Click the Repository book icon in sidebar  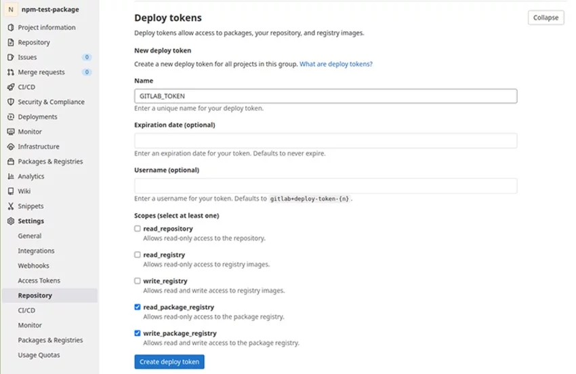(x=11, y=43)
